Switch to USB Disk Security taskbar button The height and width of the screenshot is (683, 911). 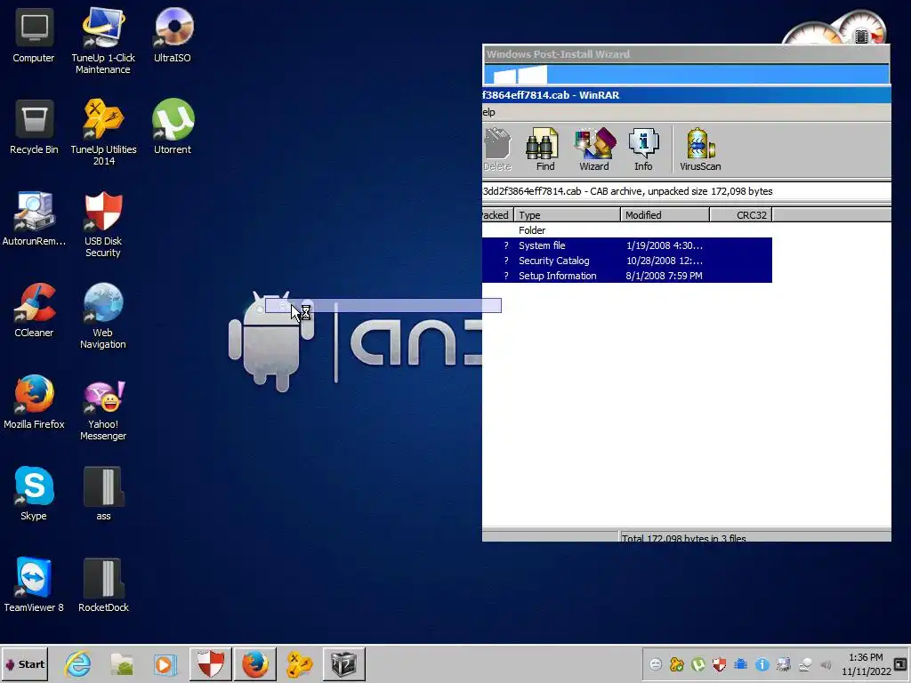click(x=210, y=663)
